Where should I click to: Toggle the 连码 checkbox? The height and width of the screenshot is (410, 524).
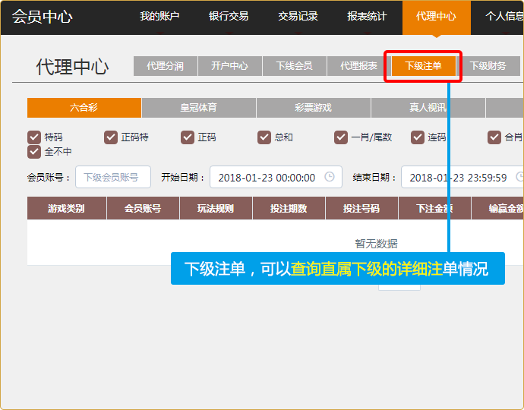point(418,137)
